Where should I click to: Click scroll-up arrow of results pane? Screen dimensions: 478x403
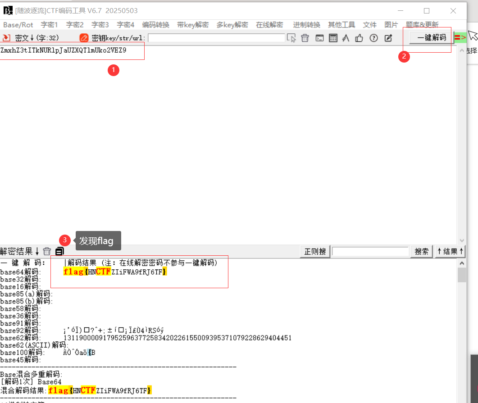coord(462,263)
